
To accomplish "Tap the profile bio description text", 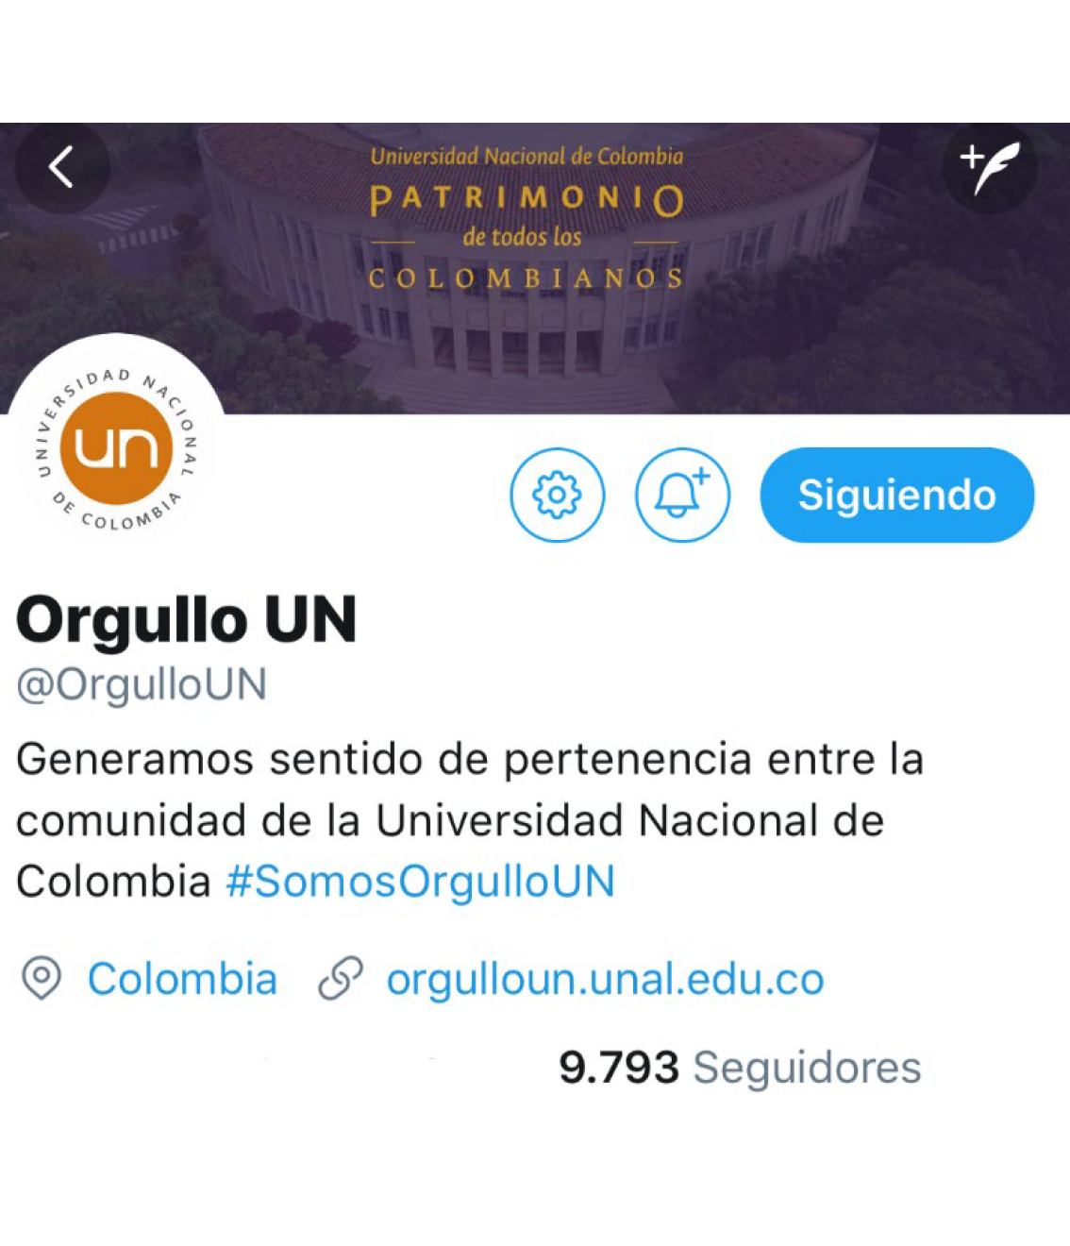I will click(x=470, y=820).
